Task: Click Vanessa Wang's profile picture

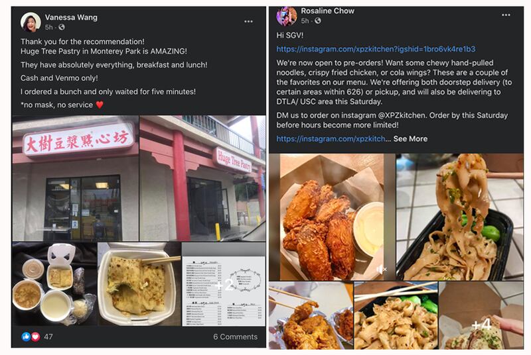Action: pyautogui.click(x=31, y=23)
